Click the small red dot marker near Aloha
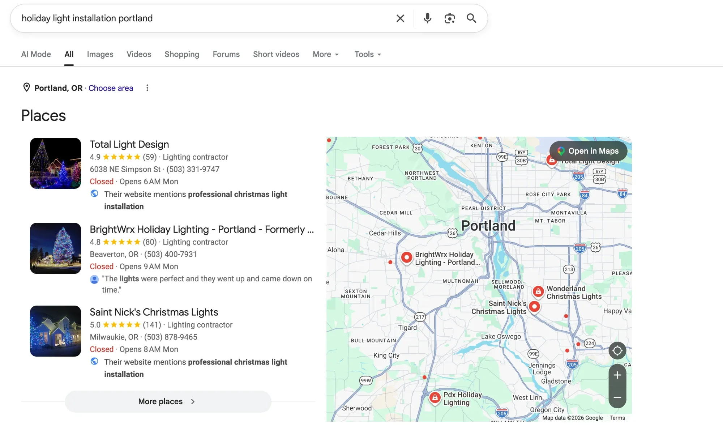The width and height of the screenshot is (723, 430). pyautogui.click(x=390, y=262)
